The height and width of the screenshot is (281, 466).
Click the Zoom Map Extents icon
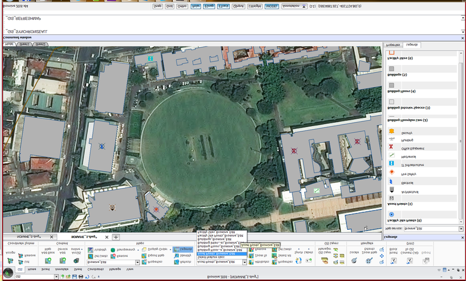(x=369, y=261)
